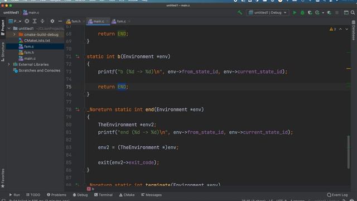Build the project with the hammer icon
357x201 pixels.
click(x=240, y=12)
